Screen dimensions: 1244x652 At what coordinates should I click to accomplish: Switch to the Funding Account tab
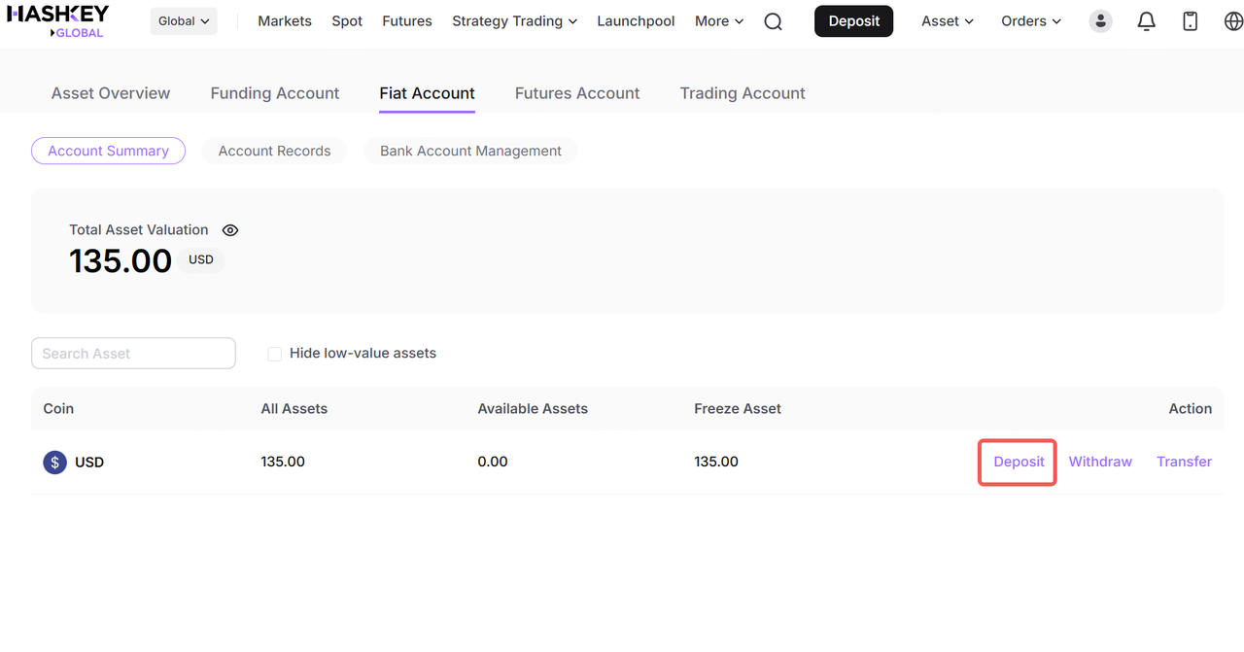point(275,93)
